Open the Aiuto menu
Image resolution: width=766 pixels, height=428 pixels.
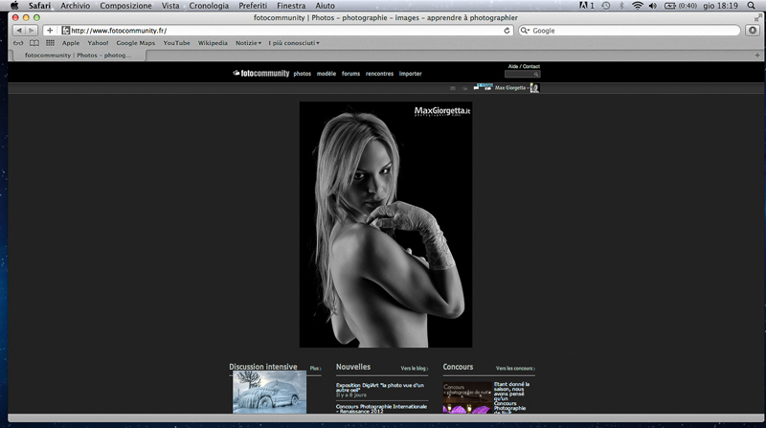[x=325, y=6]
